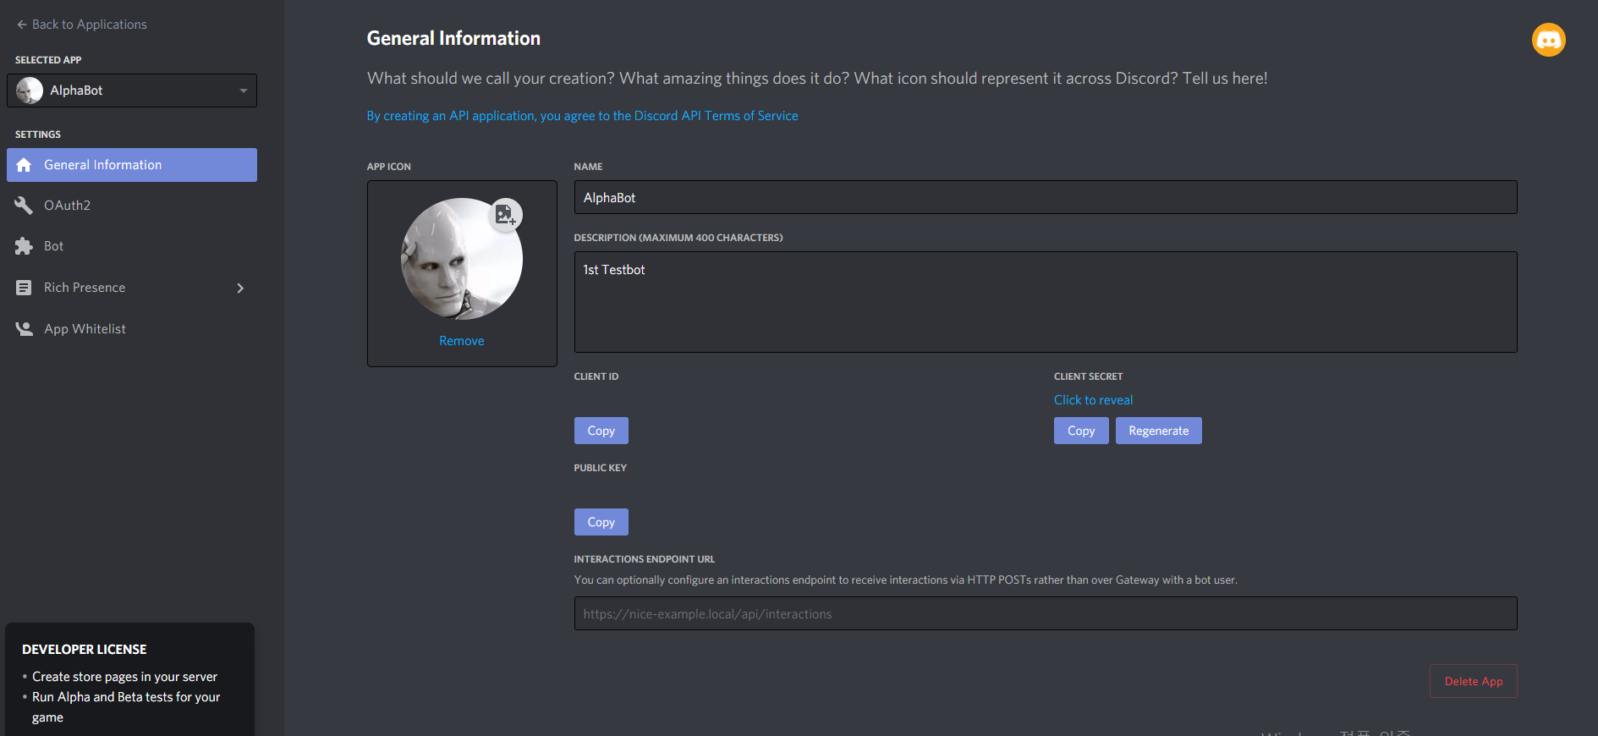Focus the Interactions Endpoint URL field
1598x736 pixels.
pos(1046,613)
